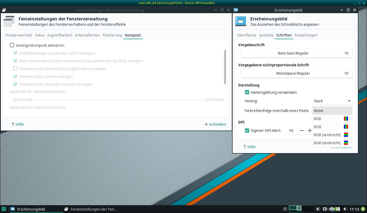Screen dimensions: 367x213
Task: Select RGB subpixel order color icon
Action: point(346,119)
